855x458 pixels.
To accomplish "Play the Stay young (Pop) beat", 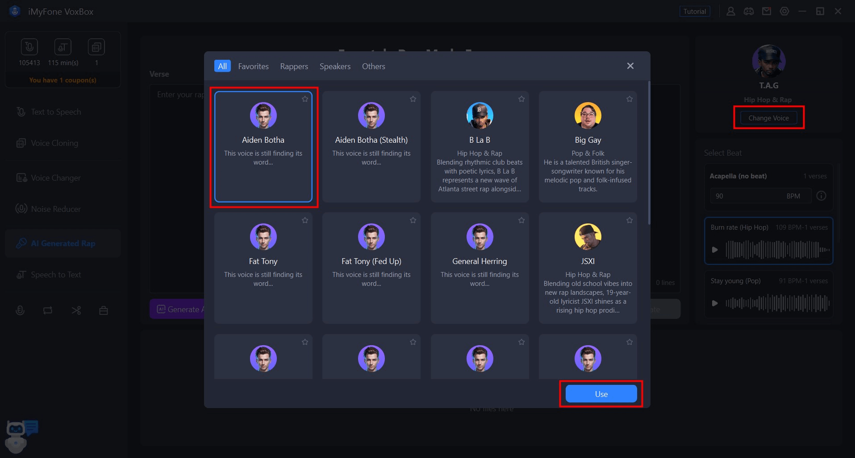I will coord(715,303).
